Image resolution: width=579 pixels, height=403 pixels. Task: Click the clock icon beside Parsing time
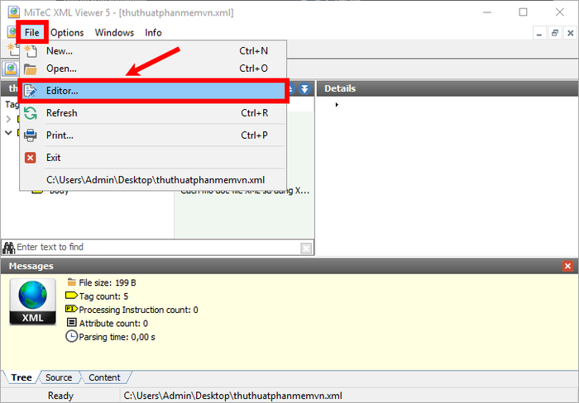(x=72, y=336)
